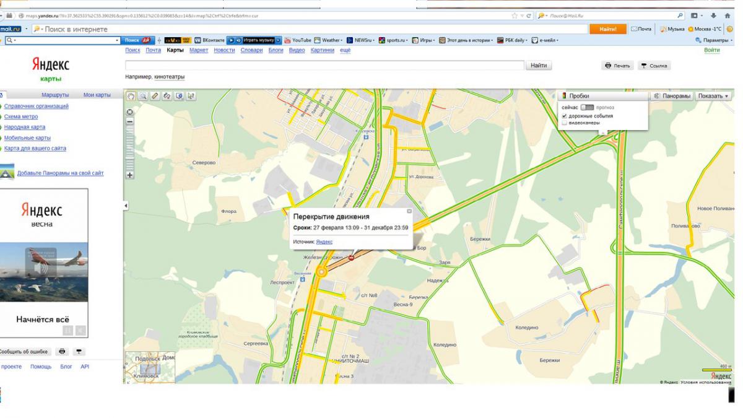Toggle the сейчас/прогноз traffic switch

[586, 107]
